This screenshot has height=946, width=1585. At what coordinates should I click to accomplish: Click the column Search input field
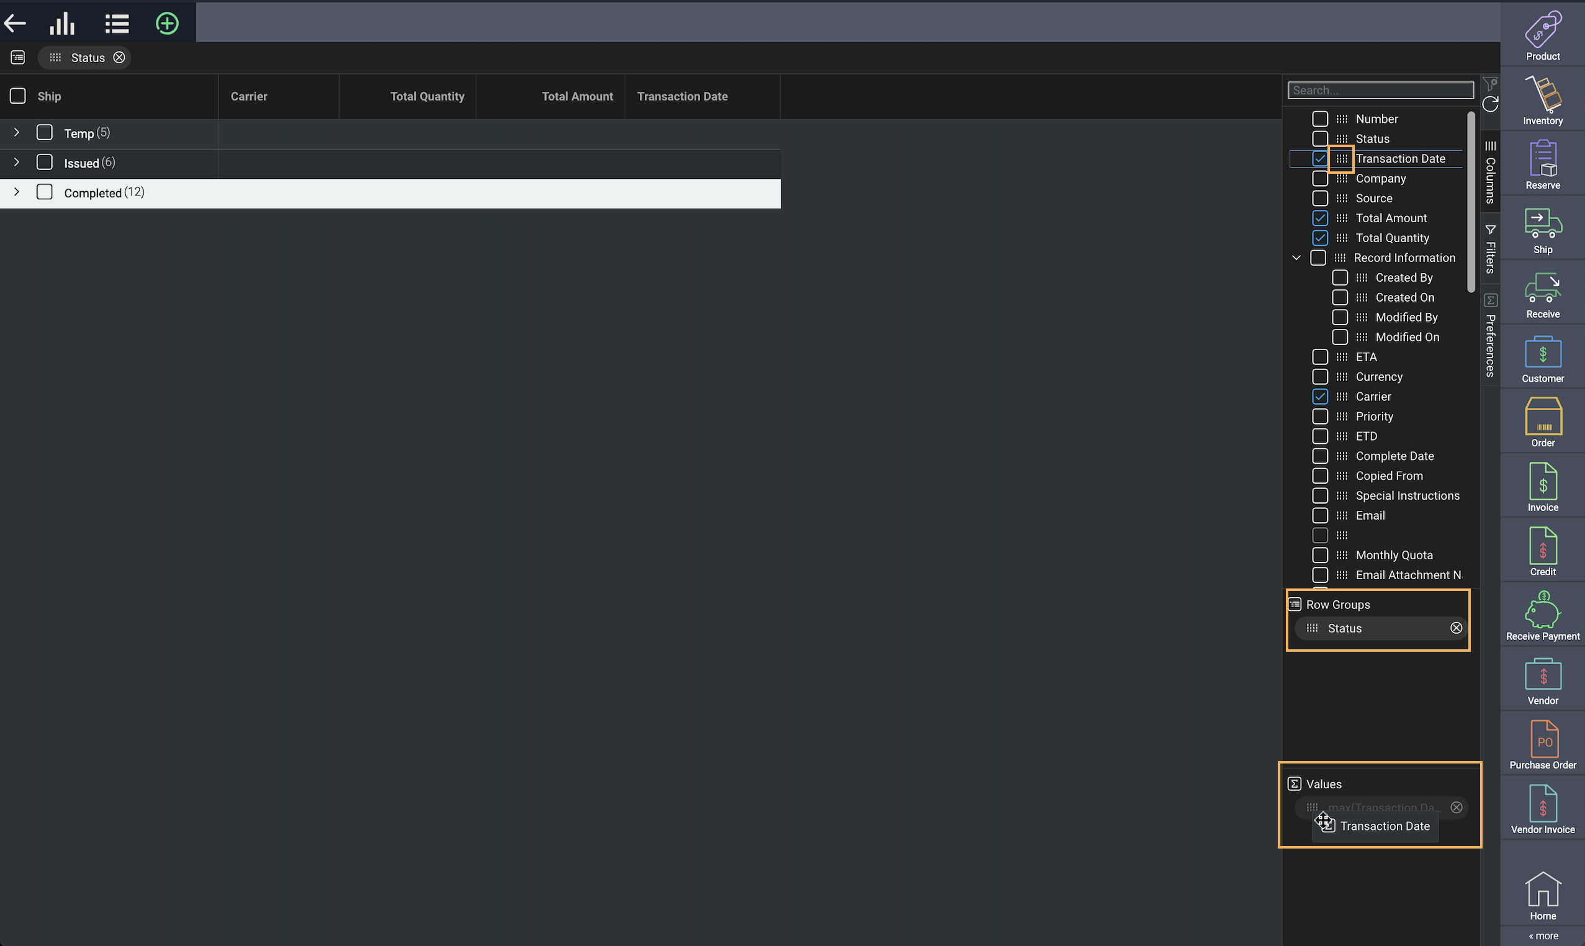(x=1380, y=91)
